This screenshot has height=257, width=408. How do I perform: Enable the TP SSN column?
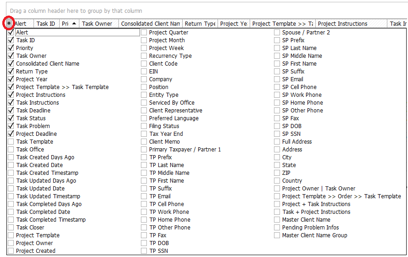click(x=144, y=251)
